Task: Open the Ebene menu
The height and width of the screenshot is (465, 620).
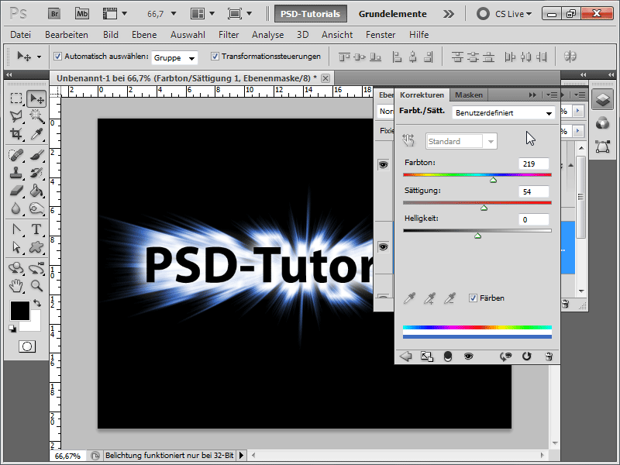Action: click(x=144, y=35)
